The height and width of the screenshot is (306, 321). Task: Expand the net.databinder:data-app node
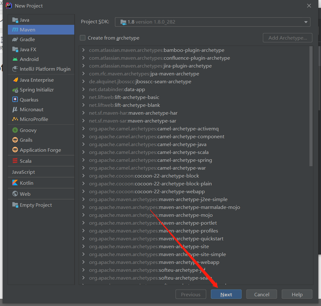[83, 89]
